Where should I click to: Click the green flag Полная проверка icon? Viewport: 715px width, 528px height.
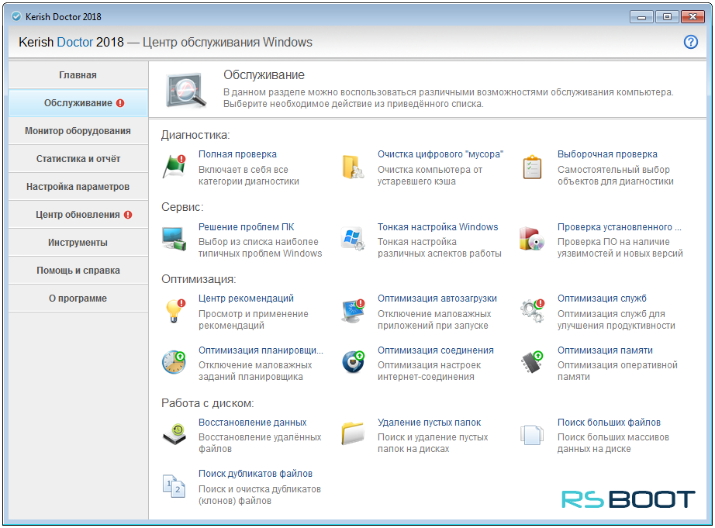coord(174,166)
